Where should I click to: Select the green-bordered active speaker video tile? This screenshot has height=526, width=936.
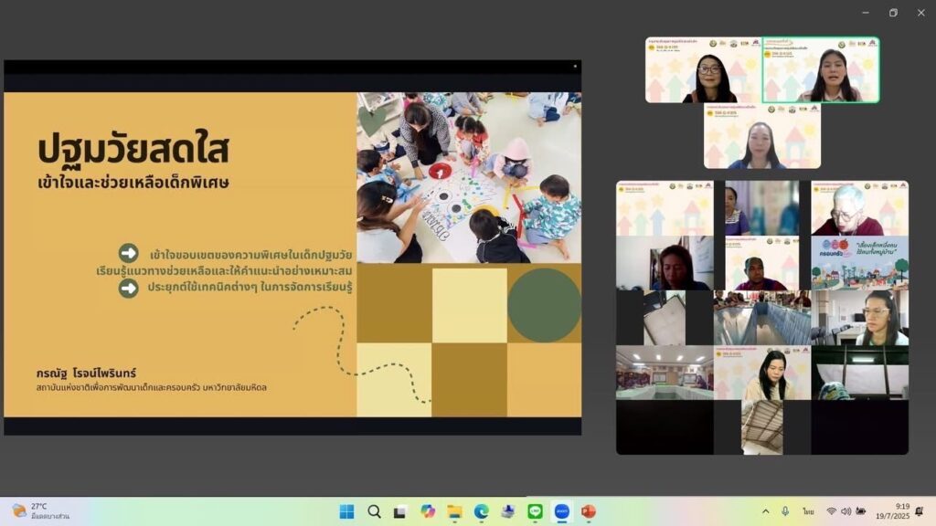[821, 70]
